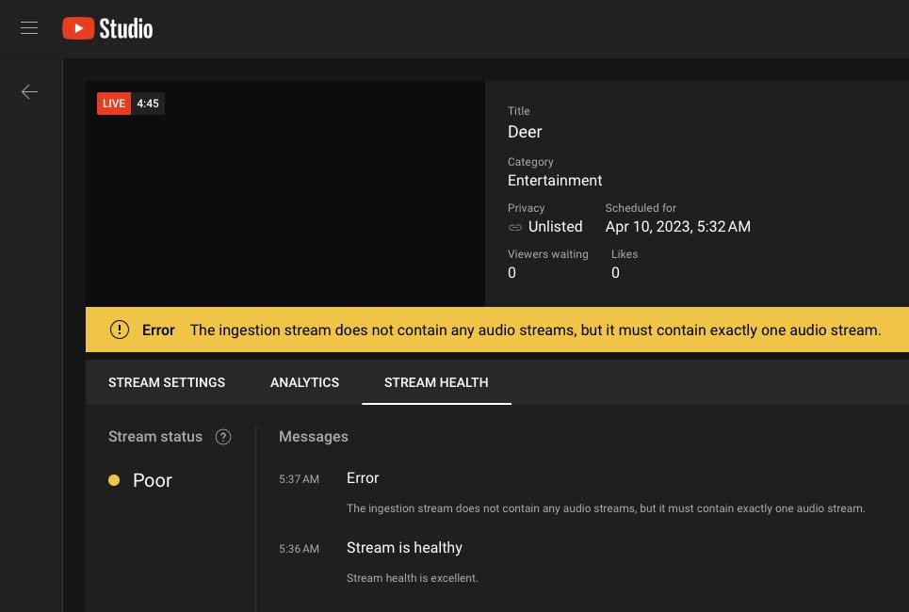Click the yellow banner's audio stream error text

pyautogui.click(x=535, y=330)
